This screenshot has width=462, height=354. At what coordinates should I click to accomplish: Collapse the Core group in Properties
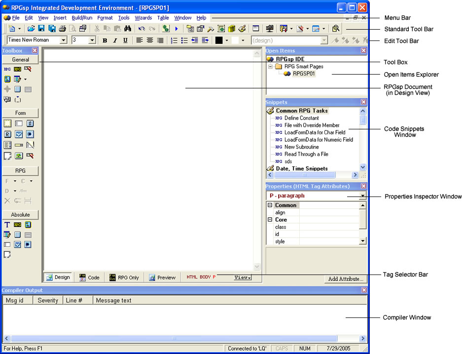(x=270, y=220)
